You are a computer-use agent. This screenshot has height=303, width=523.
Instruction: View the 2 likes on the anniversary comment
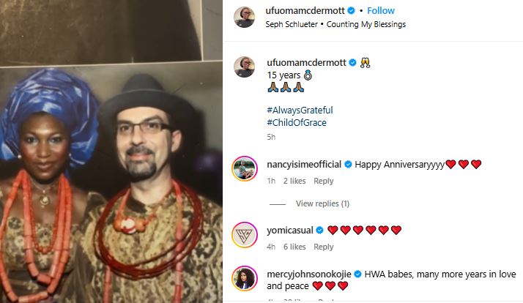coord(294,181)
